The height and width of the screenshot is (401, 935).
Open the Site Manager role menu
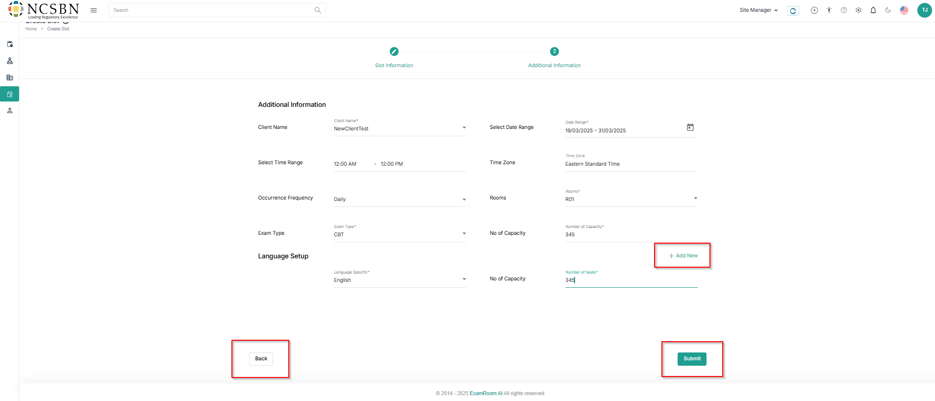click(758, 10)
